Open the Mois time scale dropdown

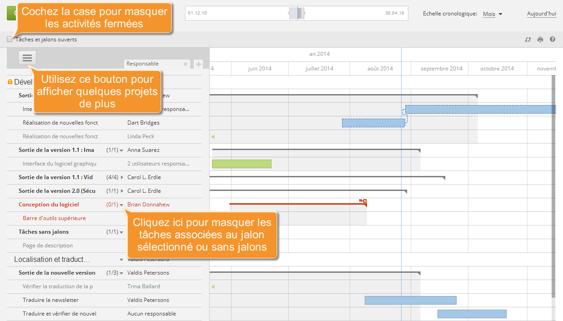point(493,14)
